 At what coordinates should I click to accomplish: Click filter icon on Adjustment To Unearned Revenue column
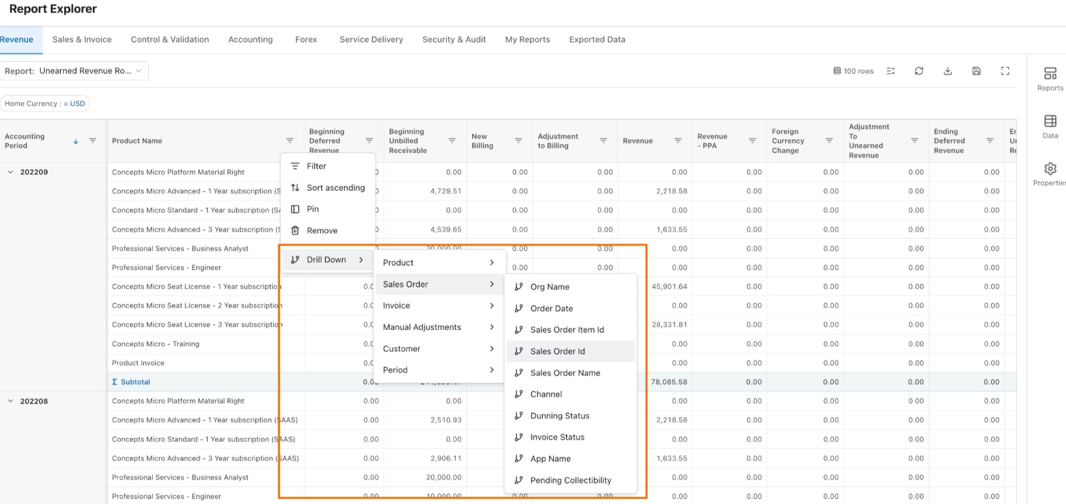[914, 141]
